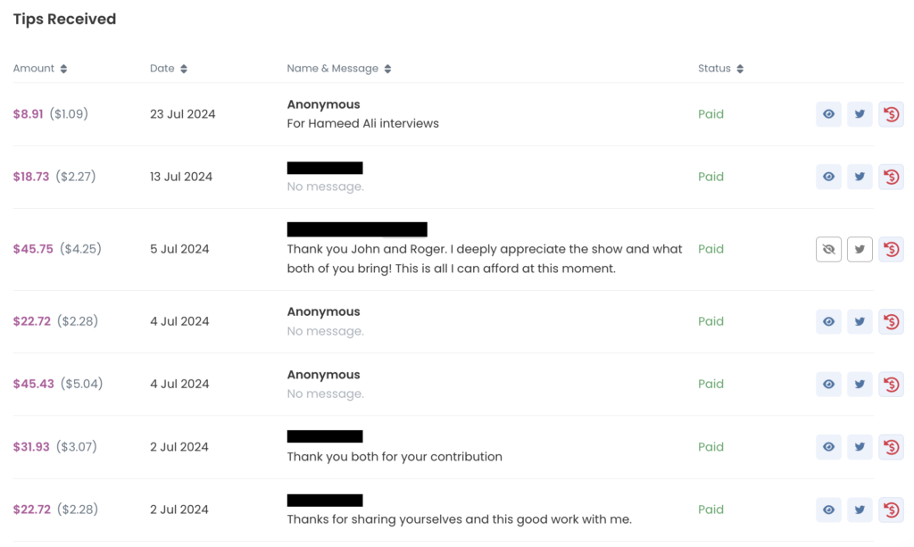This screenshot has height=547, width=914.
Task: Refund the $8.91 tip from 23 Jul
Action: 892,114
